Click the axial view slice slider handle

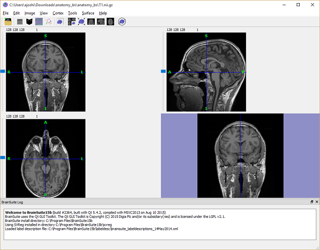(x=3, y=157)
